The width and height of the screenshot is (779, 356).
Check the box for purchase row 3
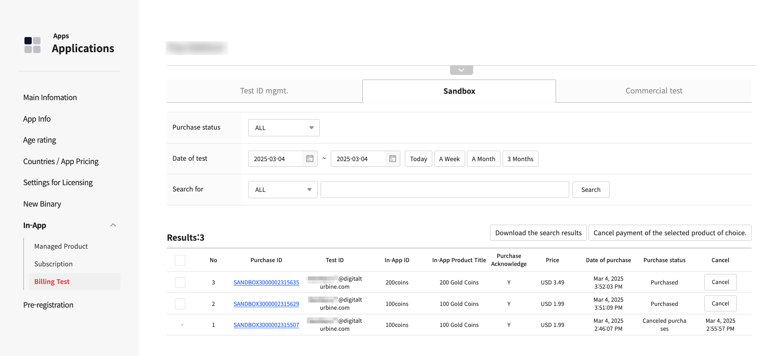180,282
